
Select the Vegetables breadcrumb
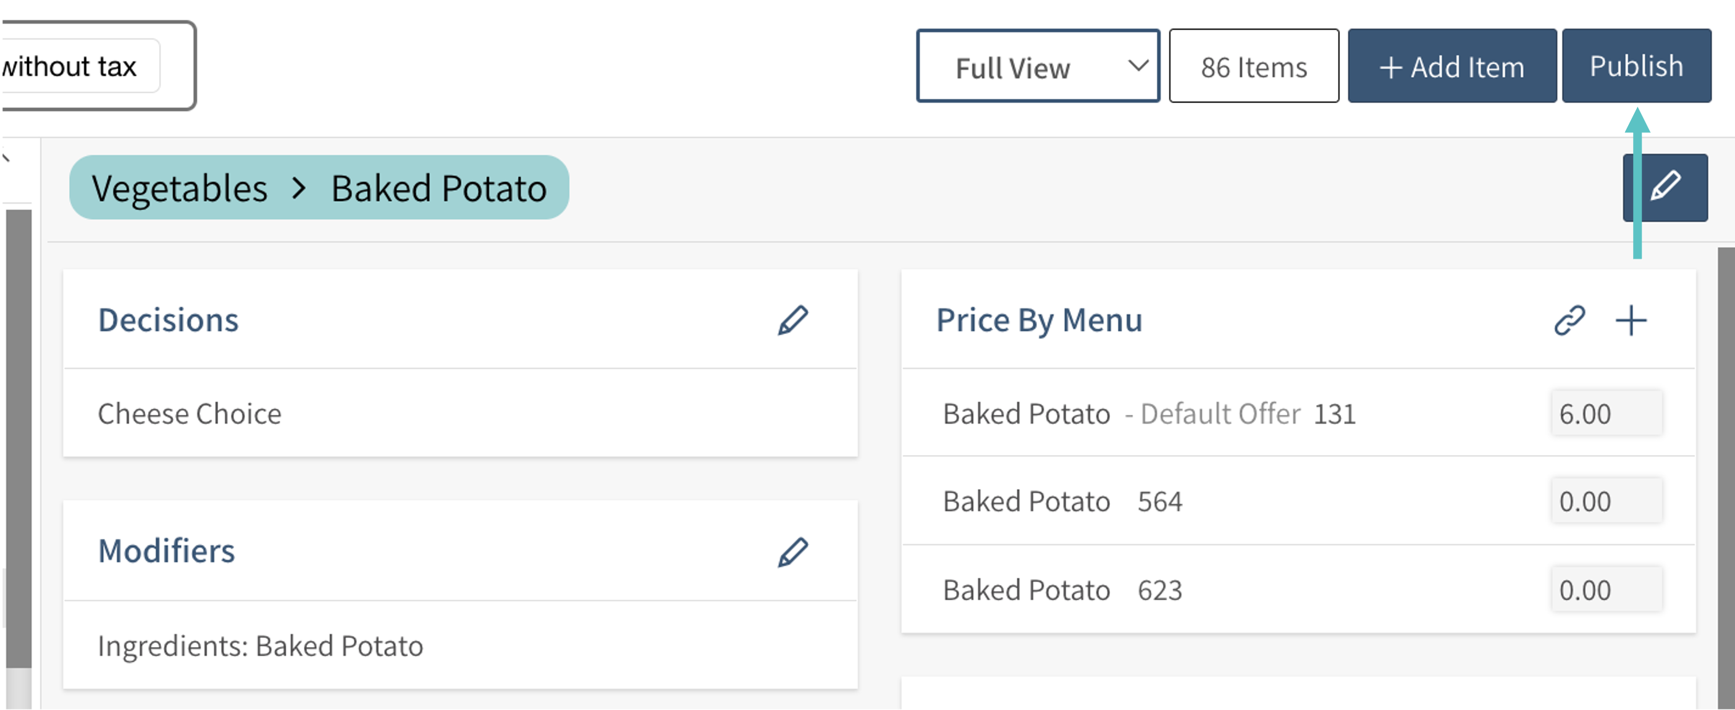179,188
